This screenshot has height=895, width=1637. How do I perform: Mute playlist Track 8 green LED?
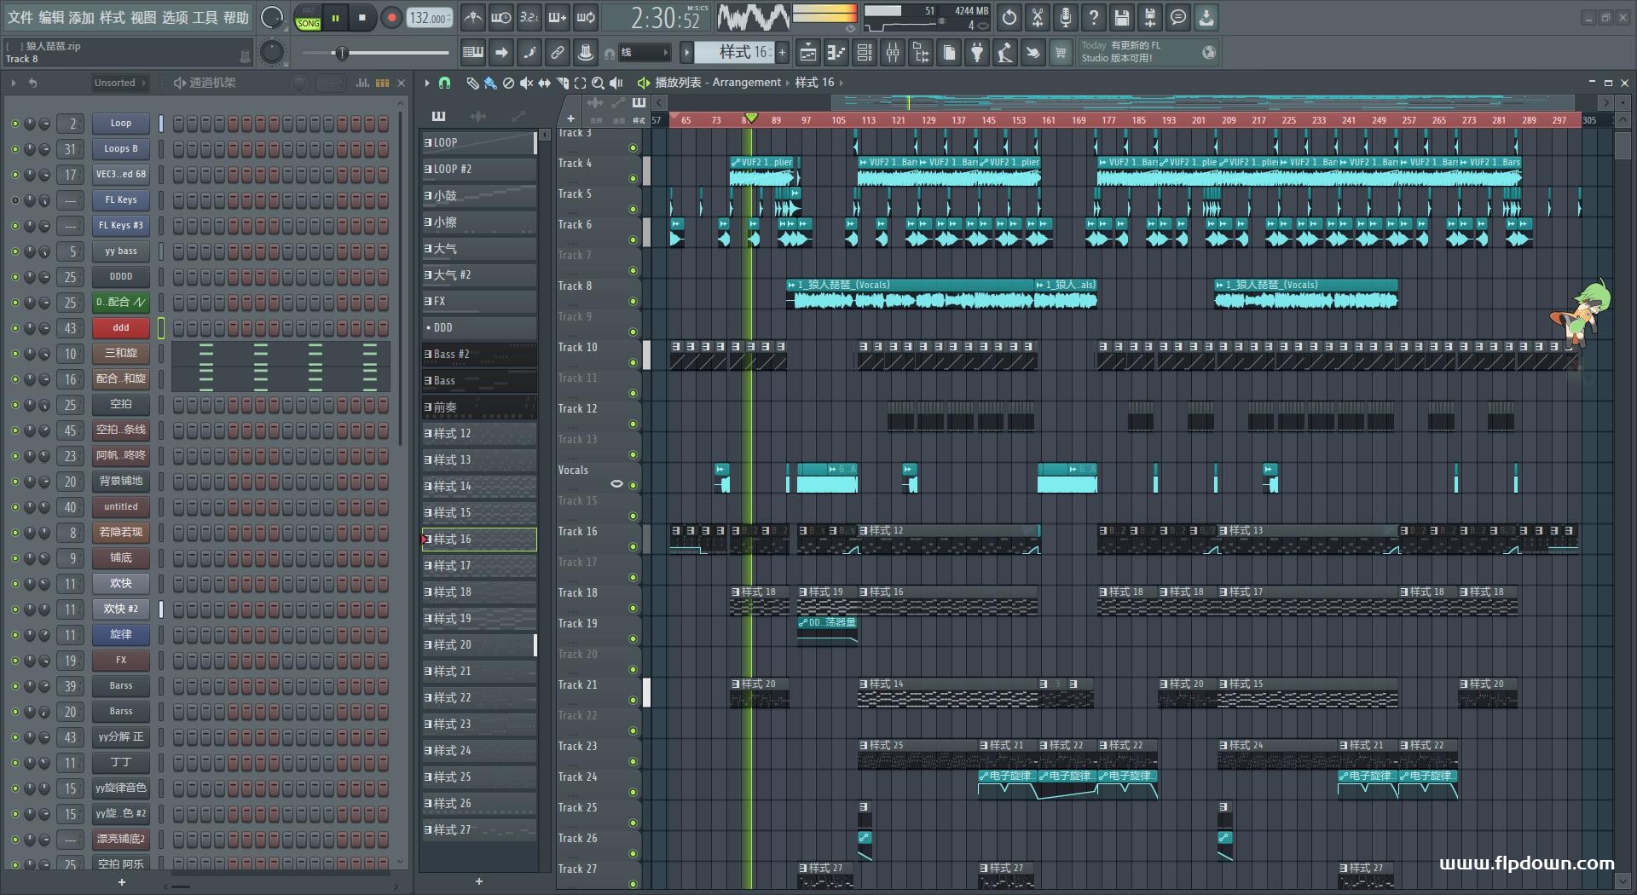tap(633, 301)
